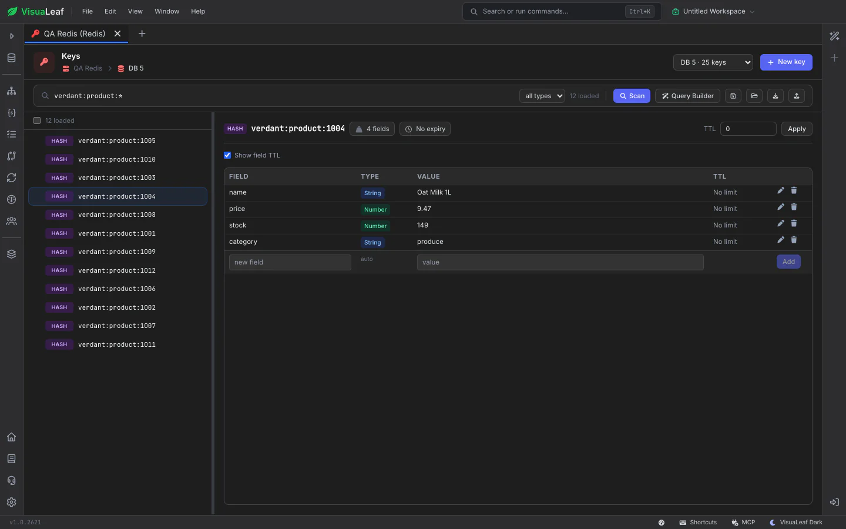The height and width of the screenshot is (529, 846).
Task: Click the Add field button
Action: click(x=788, y=262)
